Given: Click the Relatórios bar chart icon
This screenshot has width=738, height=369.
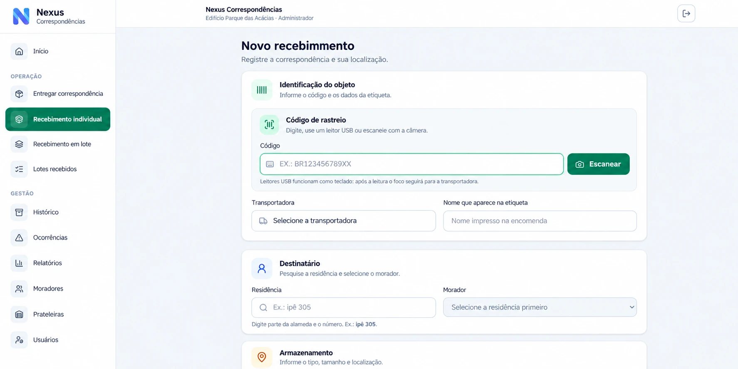Looking at the screenshot, I should pos(19,263).
